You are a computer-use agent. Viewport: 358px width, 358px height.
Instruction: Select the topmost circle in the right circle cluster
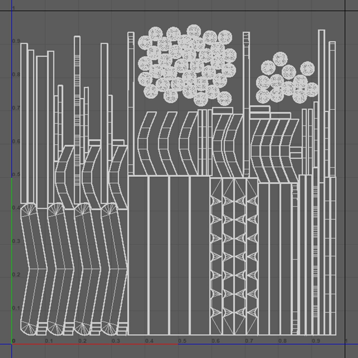280,59
